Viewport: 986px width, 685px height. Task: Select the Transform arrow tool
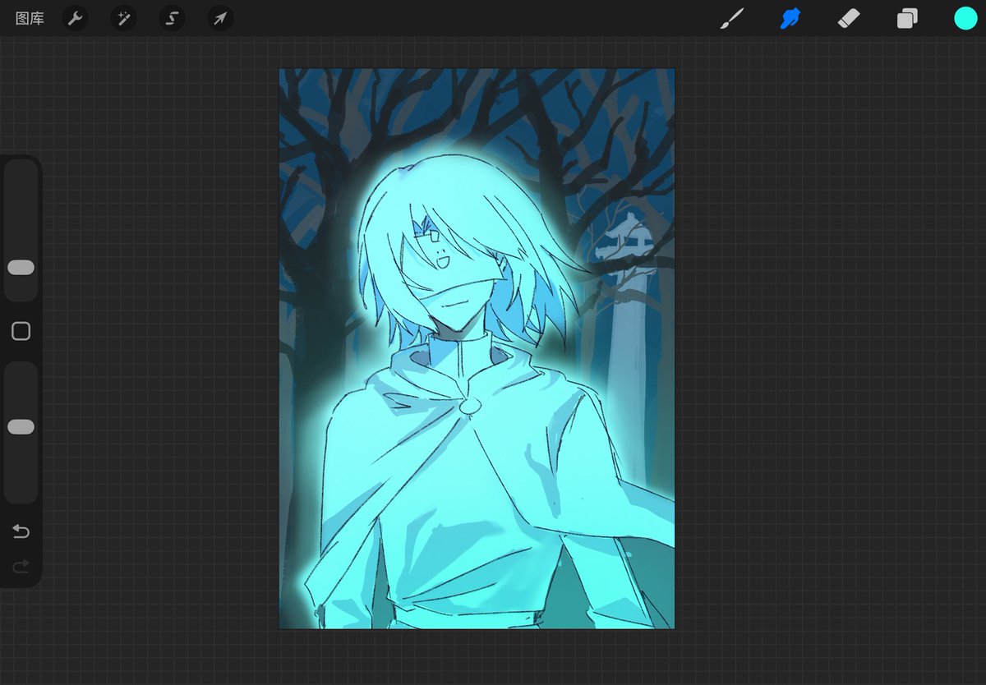click(219, 18)
